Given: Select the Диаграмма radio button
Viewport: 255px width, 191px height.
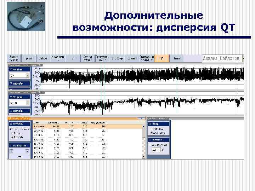Looking at the screenshot, I should [151, 133].
